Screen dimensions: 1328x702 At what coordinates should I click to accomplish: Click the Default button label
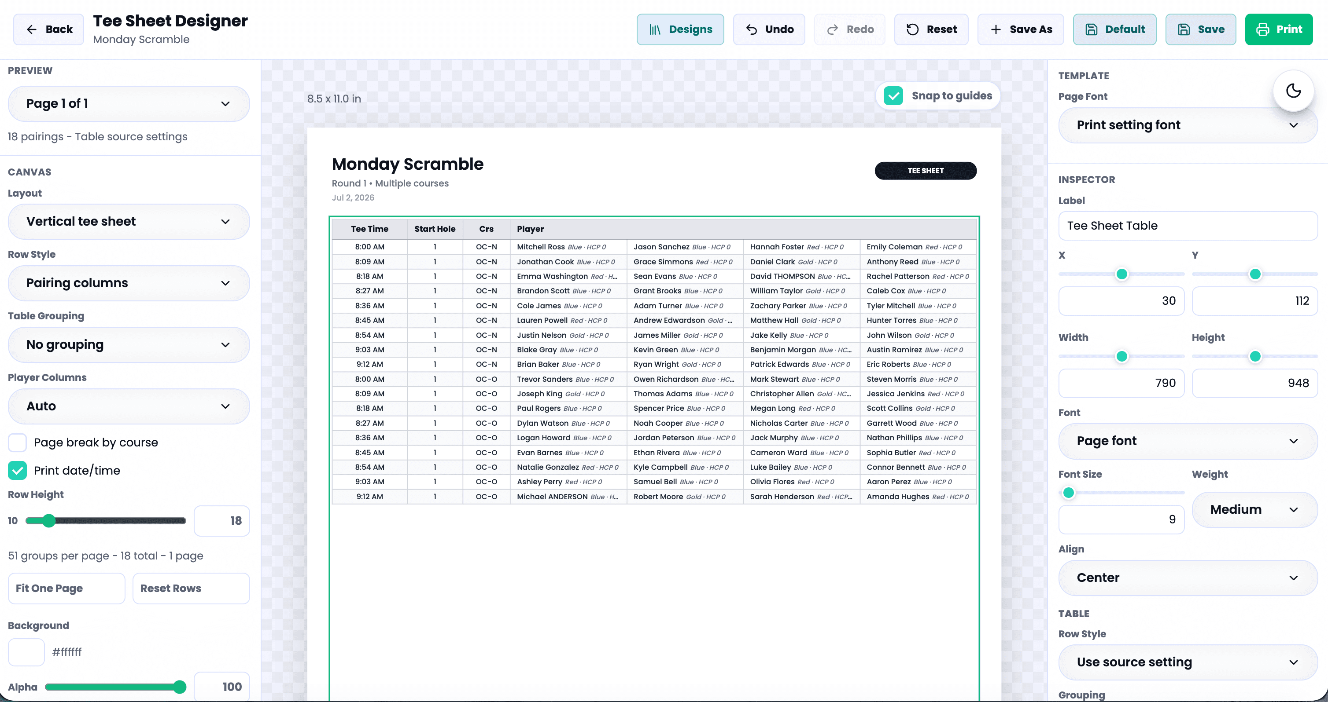1125,29
